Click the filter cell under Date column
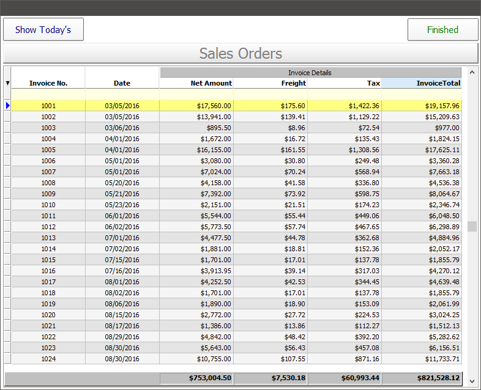Screen dimensions: 481x390 click(122, 94)
